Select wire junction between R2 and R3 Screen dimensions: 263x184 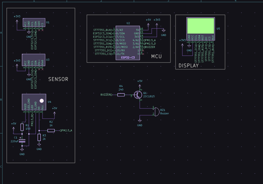(x=39, y=131)
